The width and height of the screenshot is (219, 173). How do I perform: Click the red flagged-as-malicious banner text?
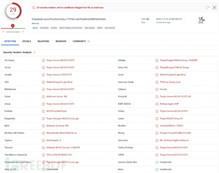tap(70, 8)
